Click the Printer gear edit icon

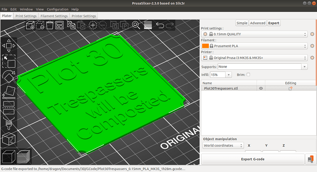312,58
